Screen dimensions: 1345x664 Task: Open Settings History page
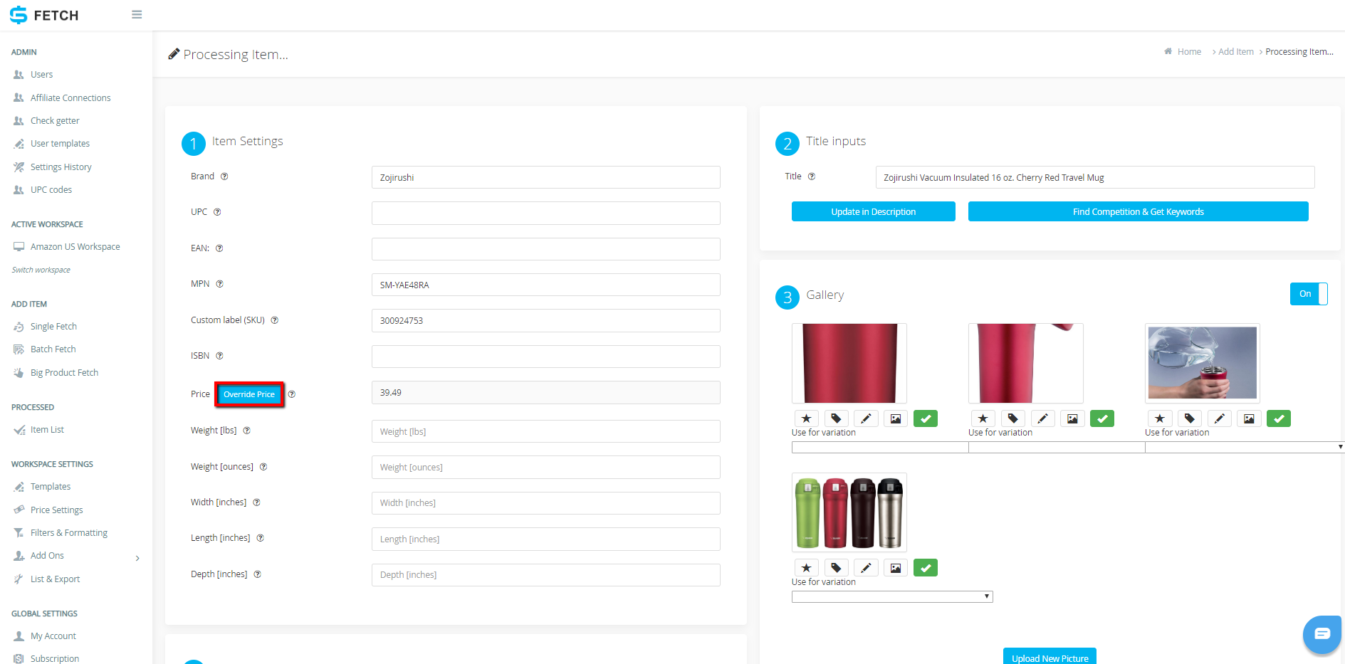[61, 167]
